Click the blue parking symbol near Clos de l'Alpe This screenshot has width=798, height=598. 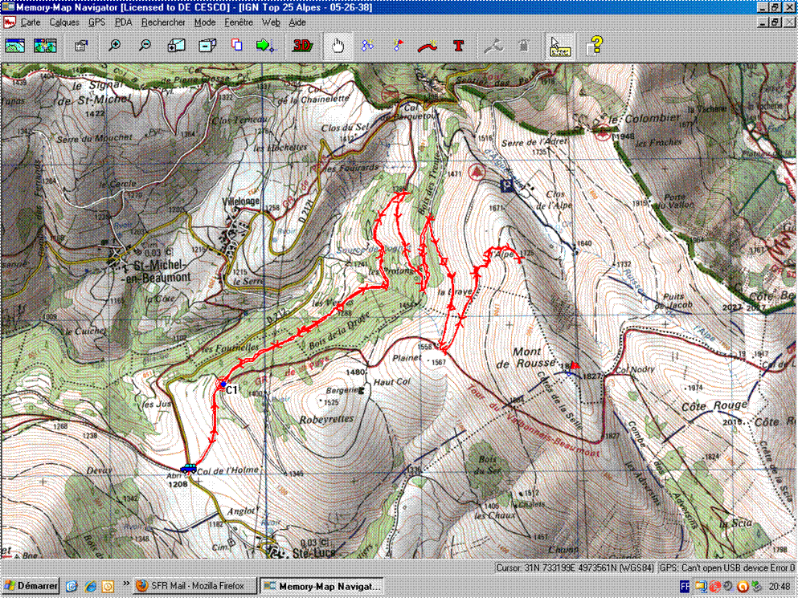click(x=507, y=185)
